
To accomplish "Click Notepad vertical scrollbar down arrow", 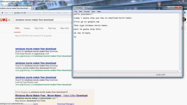I will [x=180, y=69].
